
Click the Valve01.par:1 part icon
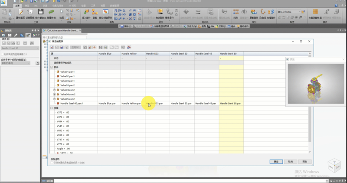[58, 72]
